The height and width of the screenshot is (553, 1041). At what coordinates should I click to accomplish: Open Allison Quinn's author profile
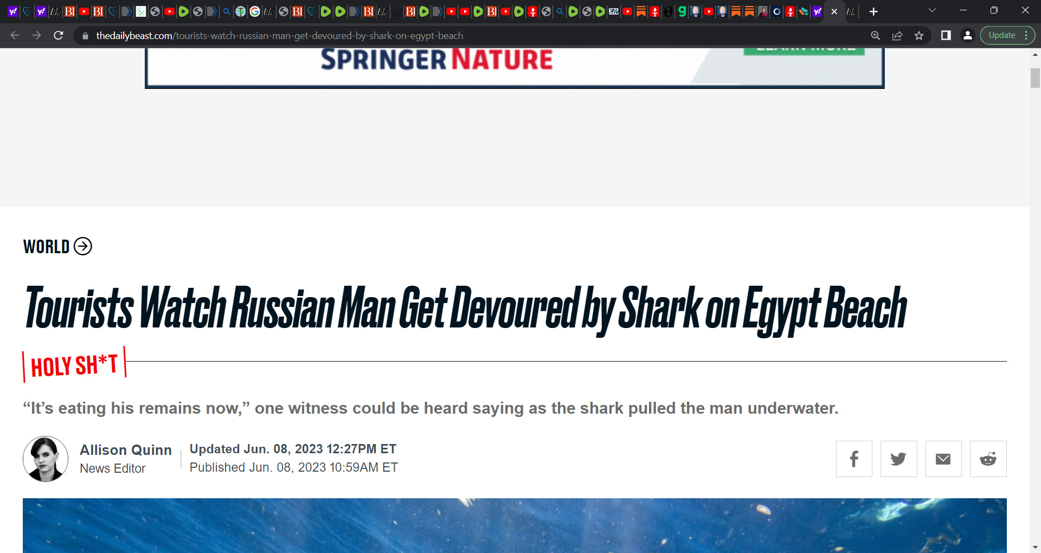126,450
